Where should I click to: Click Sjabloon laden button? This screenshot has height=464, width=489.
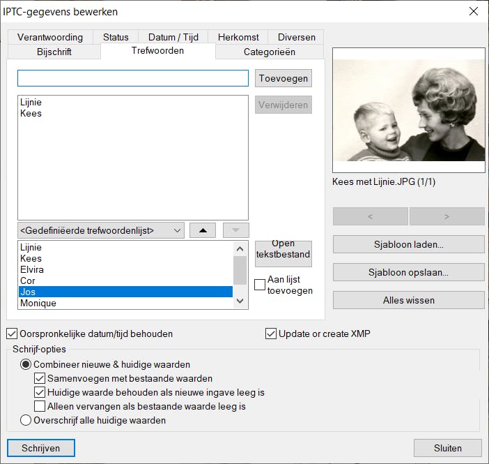click(x=408, y=245)
